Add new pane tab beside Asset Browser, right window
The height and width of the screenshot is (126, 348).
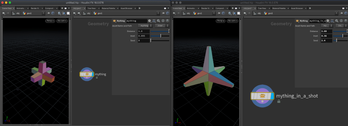coord(310,8)
